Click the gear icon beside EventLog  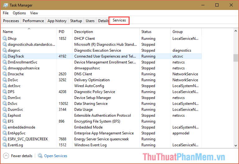pyautogui.click(x=5, y=145)
